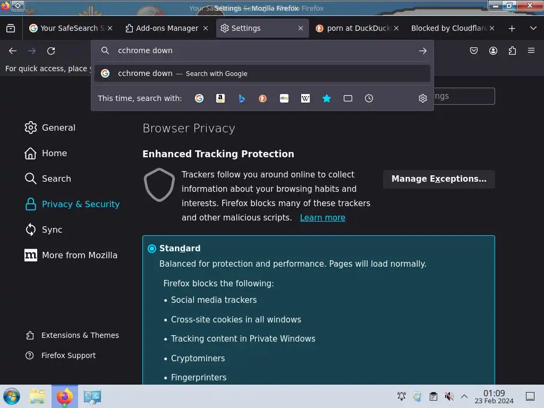Open notifications bell in tray
The image size is (544, 408).
402,396
